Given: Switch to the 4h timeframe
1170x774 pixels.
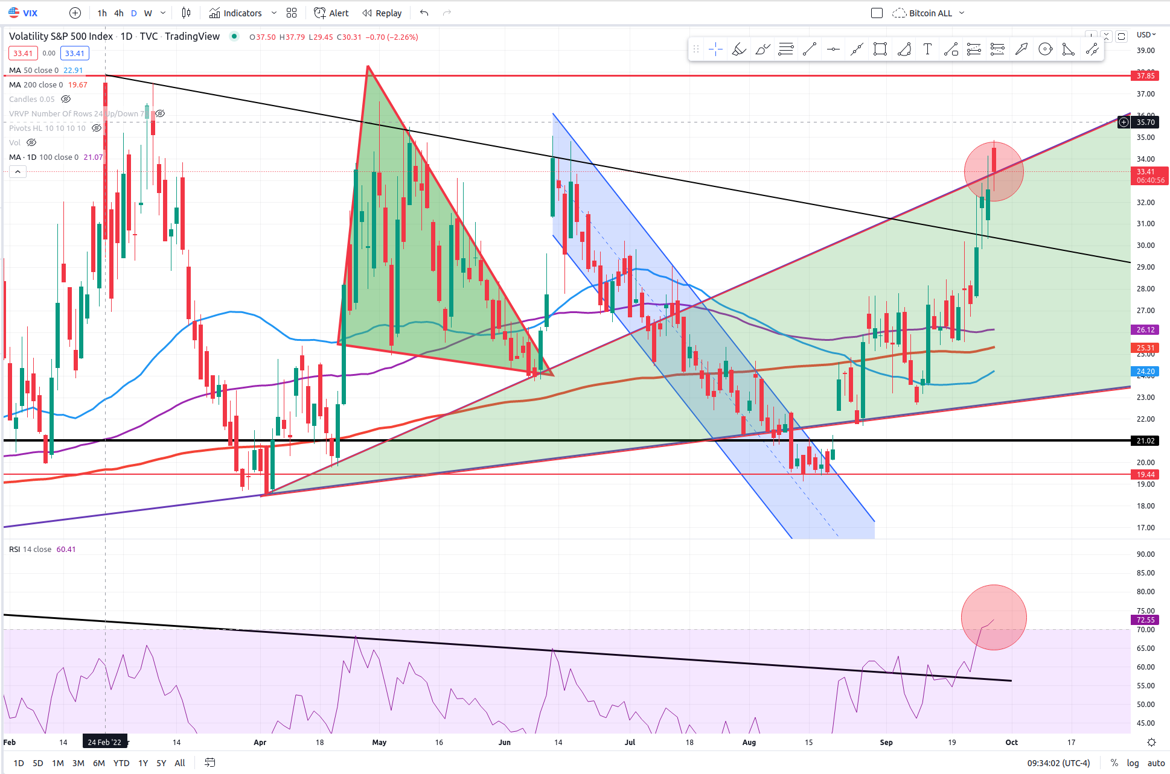Looking at the screenshot, I should (x=119, y=13).
